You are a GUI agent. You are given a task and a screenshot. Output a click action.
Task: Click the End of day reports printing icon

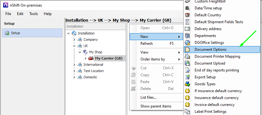tap(187, 70)
